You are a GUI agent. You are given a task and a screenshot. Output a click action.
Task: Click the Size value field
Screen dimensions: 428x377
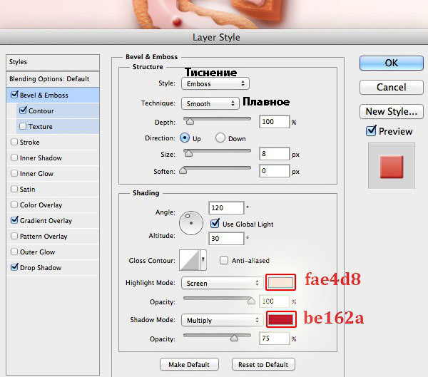(x=274, y=154)
